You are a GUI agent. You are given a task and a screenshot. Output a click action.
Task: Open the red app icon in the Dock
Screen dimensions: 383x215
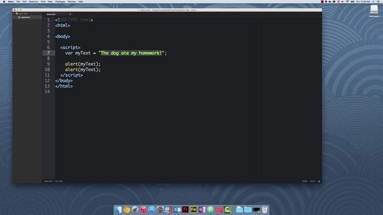(219, 210)
